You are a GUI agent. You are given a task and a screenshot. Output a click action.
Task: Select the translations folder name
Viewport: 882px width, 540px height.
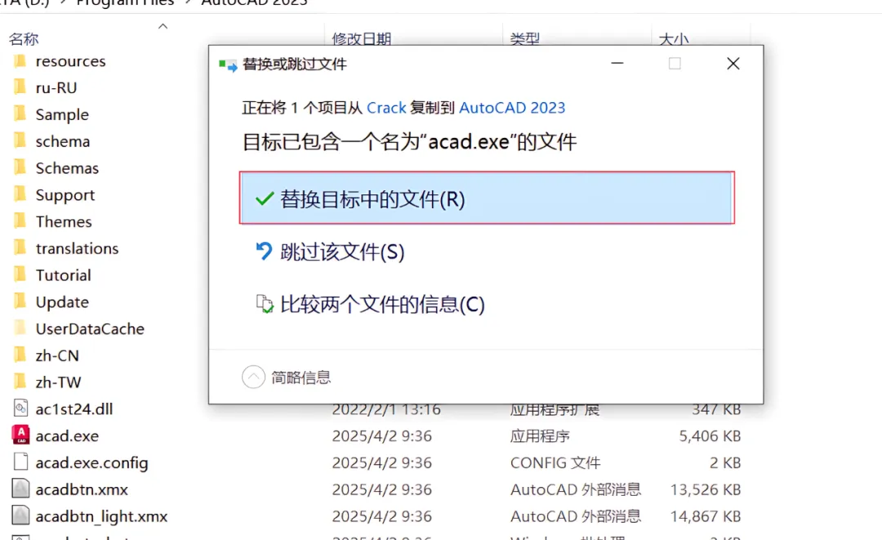[77, 248]
